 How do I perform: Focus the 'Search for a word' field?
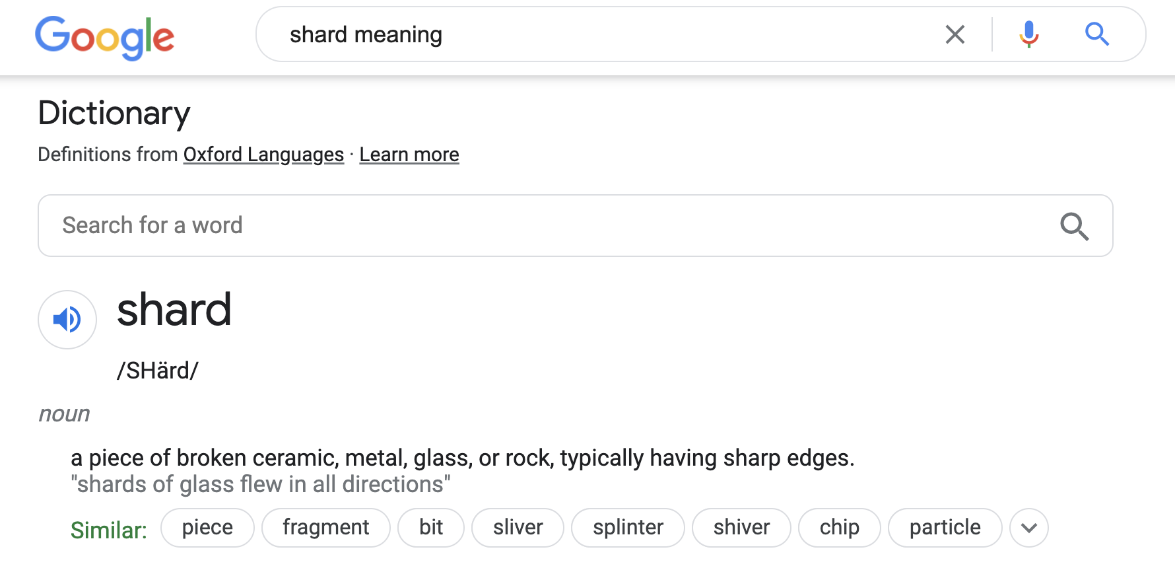528,226
